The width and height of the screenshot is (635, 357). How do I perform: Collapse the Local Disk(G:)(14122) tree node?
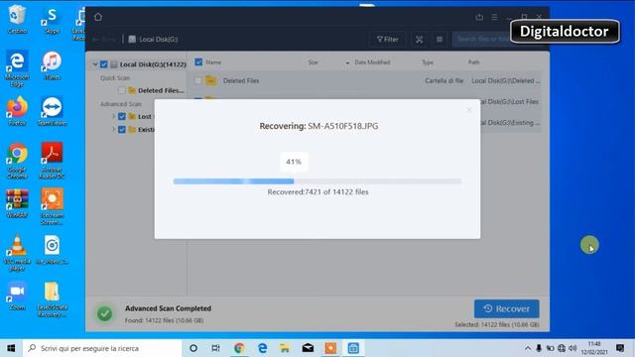[x=95, y=64]
